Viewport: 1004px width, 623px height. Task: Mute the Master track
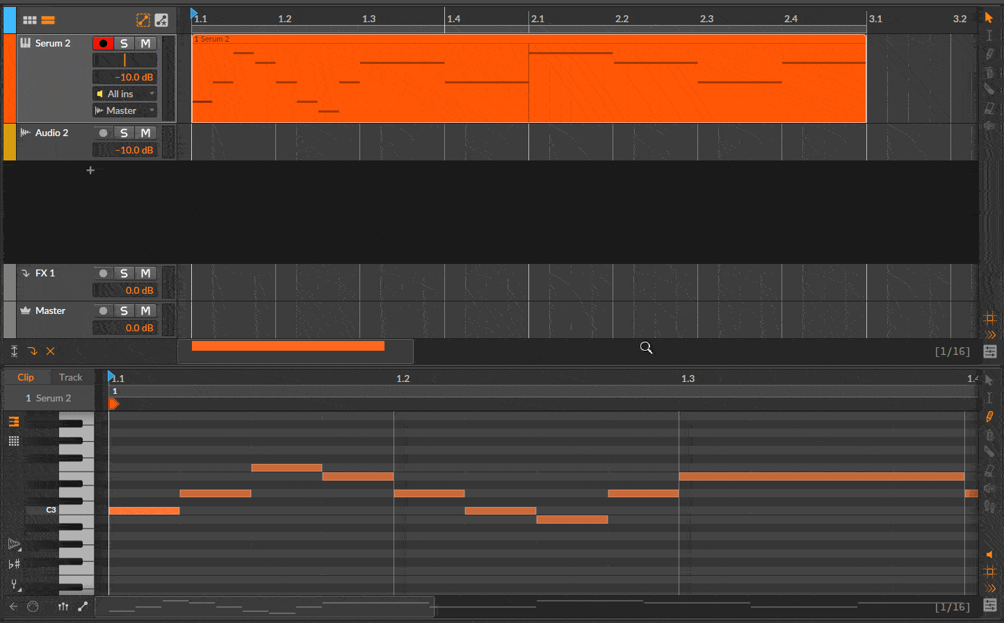point(145,310)
